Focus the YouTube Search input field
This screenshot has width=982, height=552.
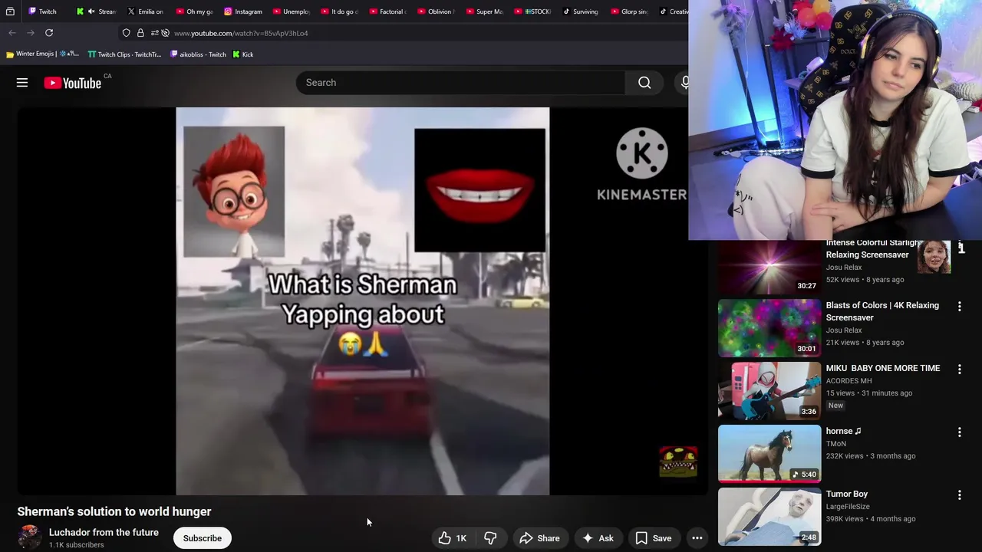click(x=460, y=83)
